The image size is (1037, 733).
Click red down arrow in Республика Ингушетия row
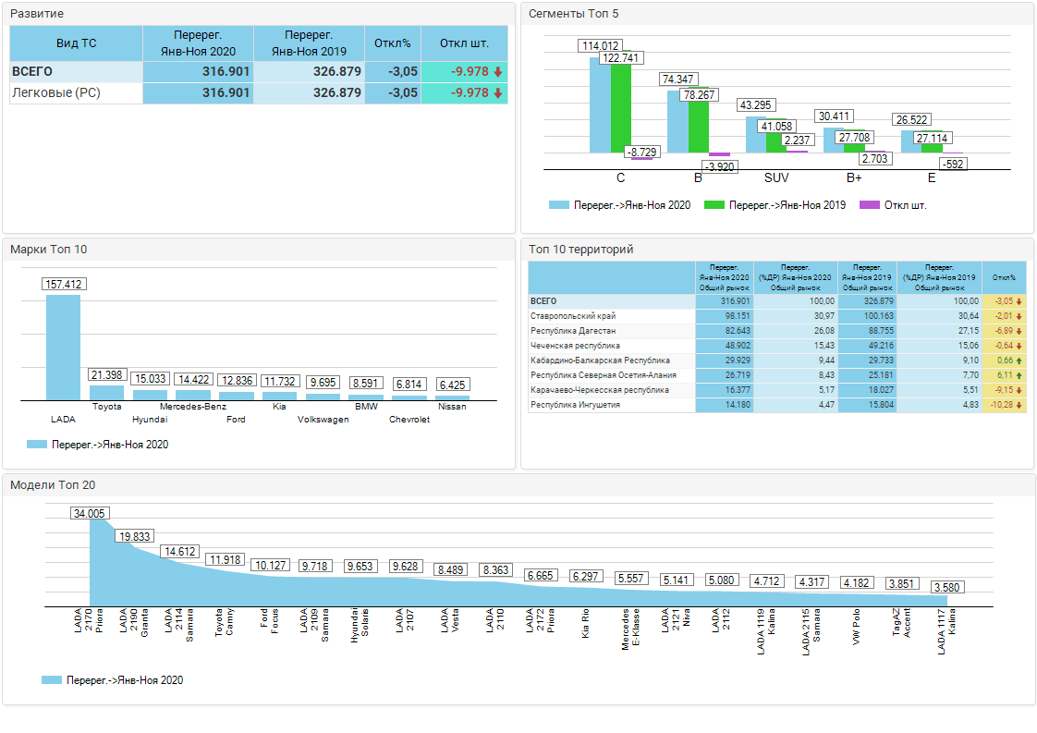coord(1019,405)
